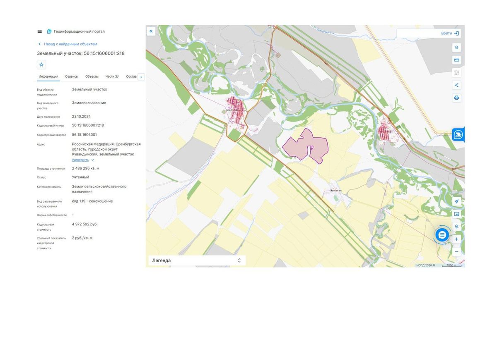The width and height of the screenshot is (497, 351).
Task: Click the date value 23.10.2024
Action: [81, 117]
